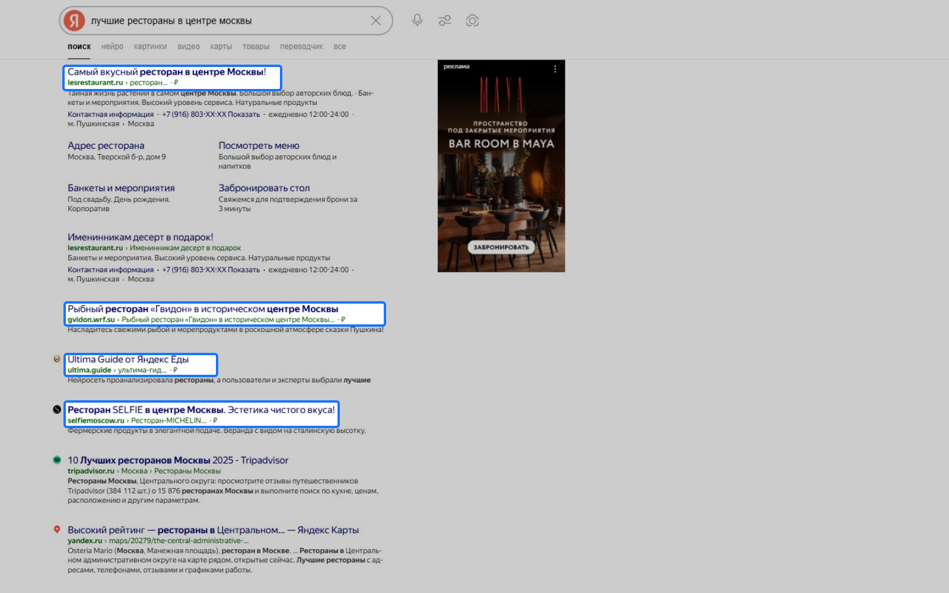Open image search camera icon
This screenshot has width=949, height=593.
click(472, 21)
